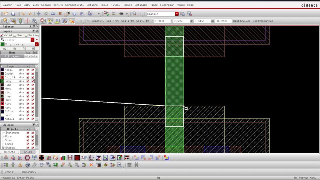Click the X coordinate field showing 0.5800
Image resolution: width=320 pixels, height=180 pixels.
pos(162,21)
